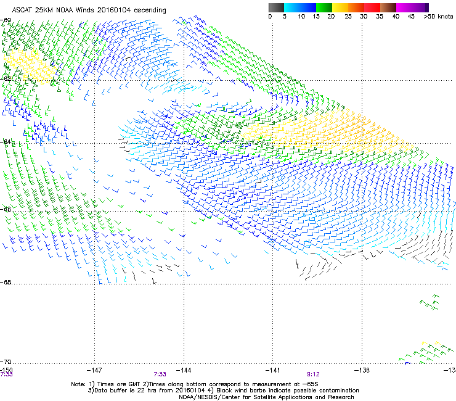Image resolution: width=456 pixels, height=401 pixels.
Task: Click the '-138' longitude label
Action: 362,370
